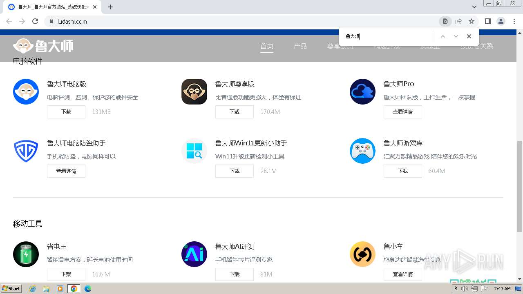Image resolution: width=523 pixels, height=294 pixels.
Task: Open Internet Explorer from taskbar
Action: tap(32, 289)
